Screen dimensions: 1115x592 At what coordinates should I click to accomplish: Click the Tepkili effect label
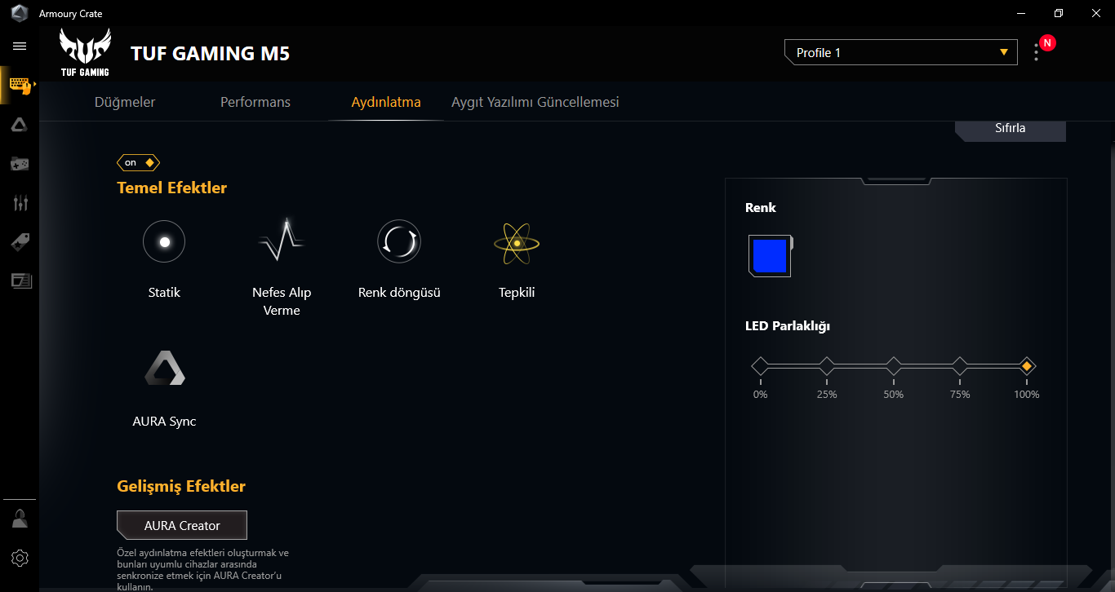pyautogui.click(x=517, y=292)
